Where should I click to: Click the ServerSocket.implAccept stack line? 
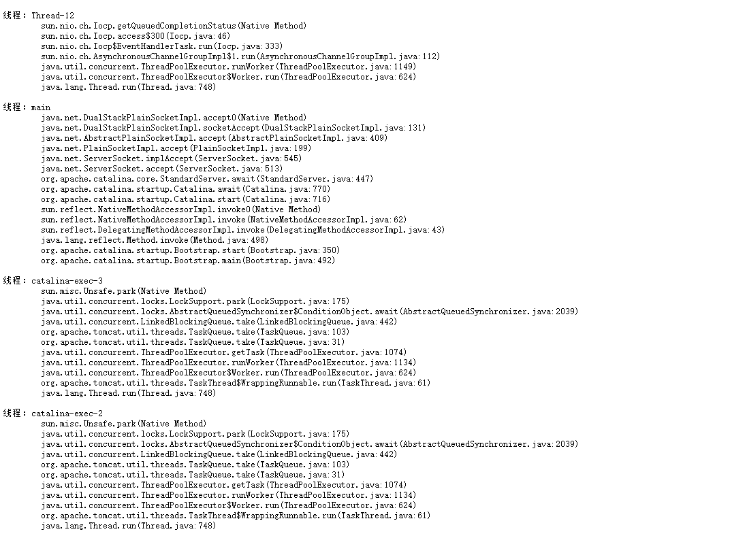(172, 158)
